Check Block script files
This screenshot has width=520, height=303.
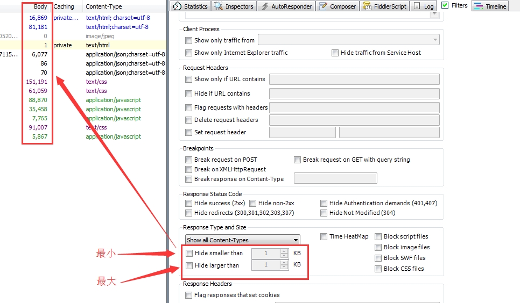coord(378,237)
